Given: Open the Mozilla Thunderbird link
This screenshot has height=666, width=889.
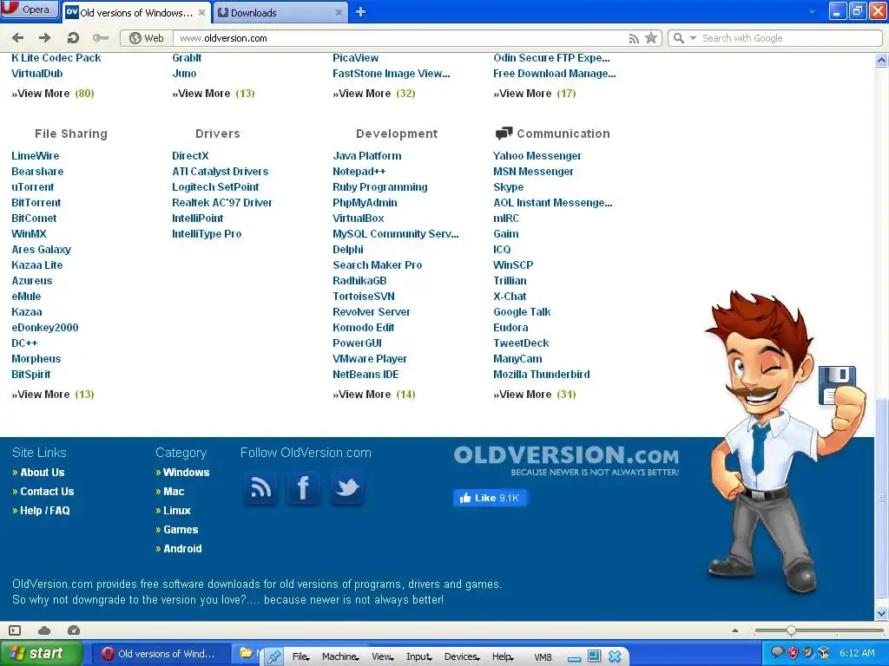Looking at the screenshot, I should pyautogui.click(x=542, y=375).
